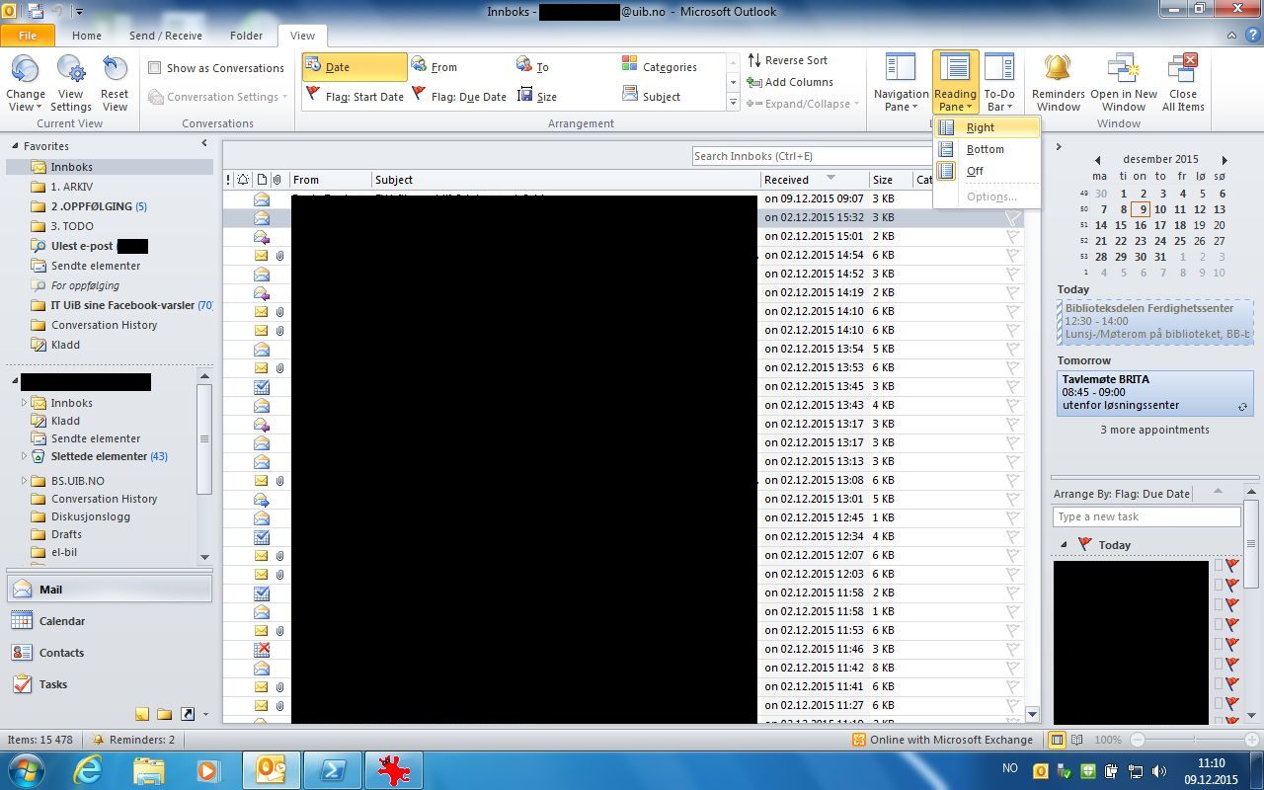The image size is (1264, 790).
Task: Select Bottom reading pane option
Action: click(985, 149)
